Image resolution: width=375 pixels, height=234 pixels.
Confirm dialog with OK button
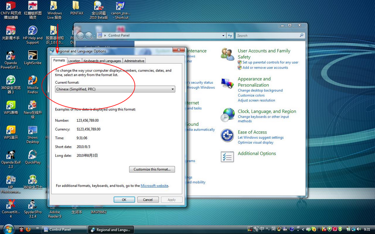click(x=124, y=200)
